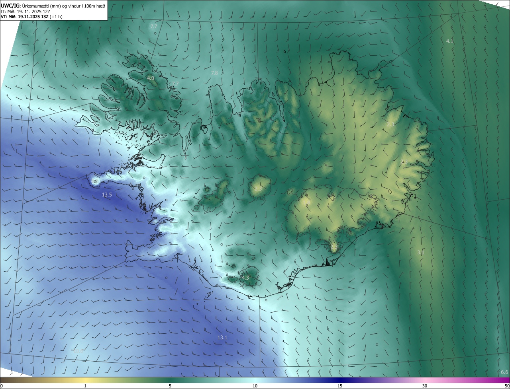Pick the pale pink color above the 30 tick
510x389 pixels.
click(x=425, y=380)
